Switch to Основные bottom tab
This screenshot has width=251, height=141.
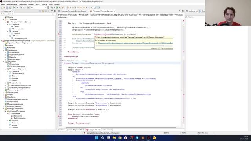tap(62, 130)
